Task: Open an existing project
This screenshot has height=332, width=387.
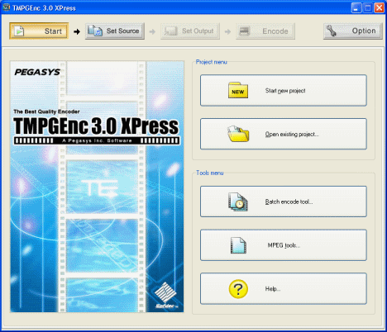Action: click(x=284, y=134)
